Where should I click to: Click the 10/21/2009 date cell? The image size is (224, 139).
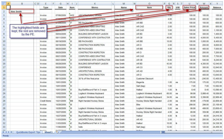61,101
